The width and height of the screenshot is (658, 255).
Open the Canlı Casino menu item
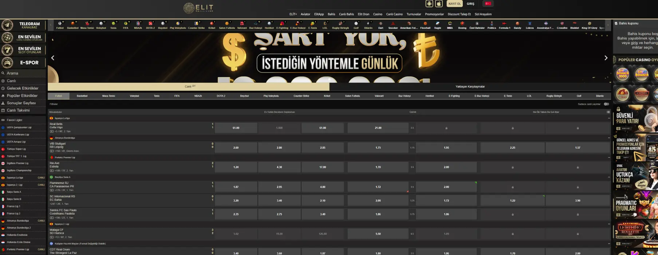pos(394,14)
